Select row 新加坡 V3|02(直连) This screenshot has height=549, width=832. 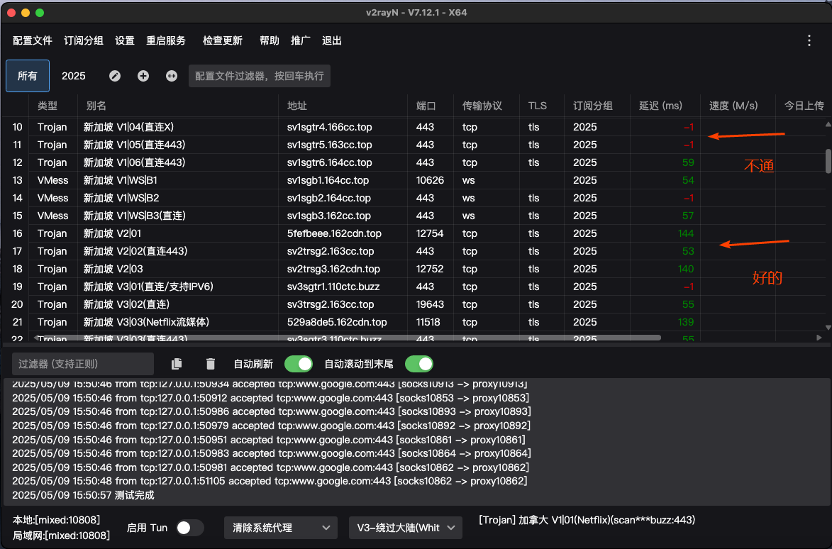(x=416, y=304)
